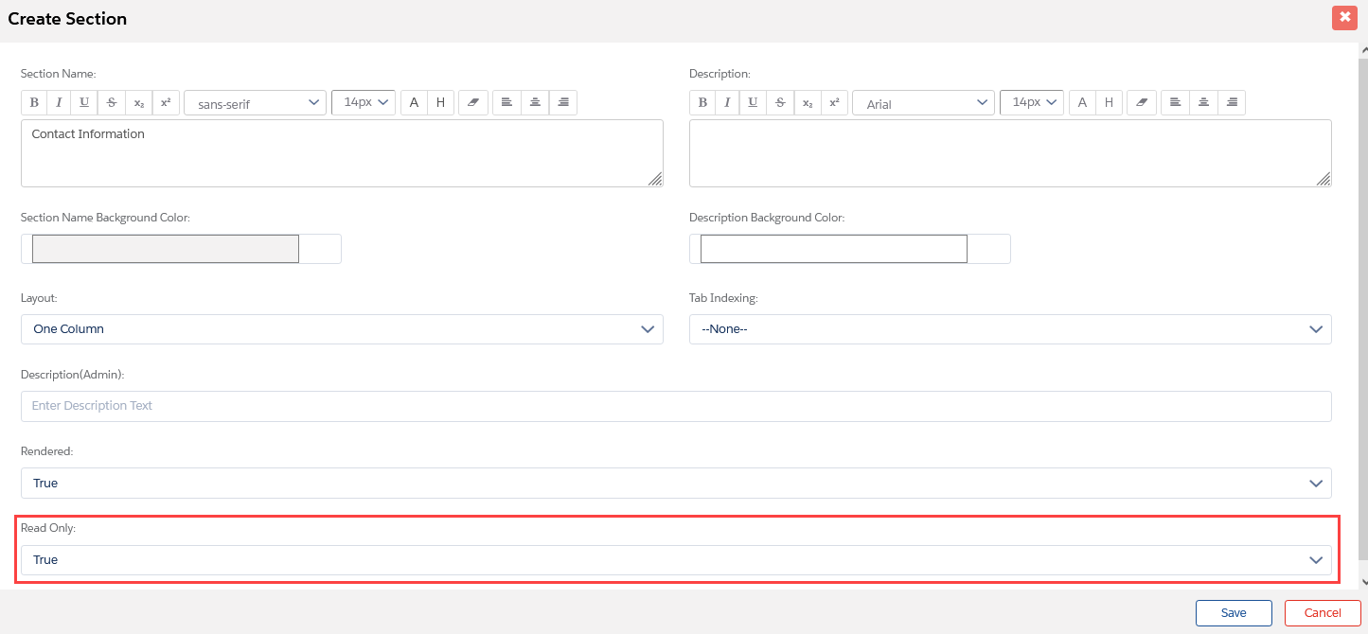Click the Description(Admin) text input field

[676, 406]
